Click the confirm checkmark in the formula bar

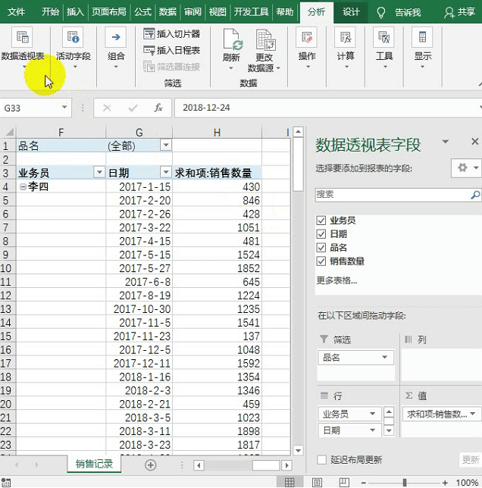(x=133, y=108)
